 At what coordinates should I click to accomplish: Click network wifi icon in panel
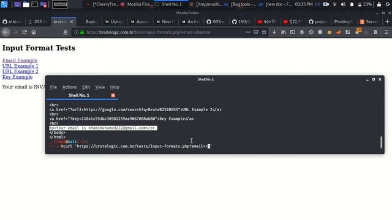334,4
